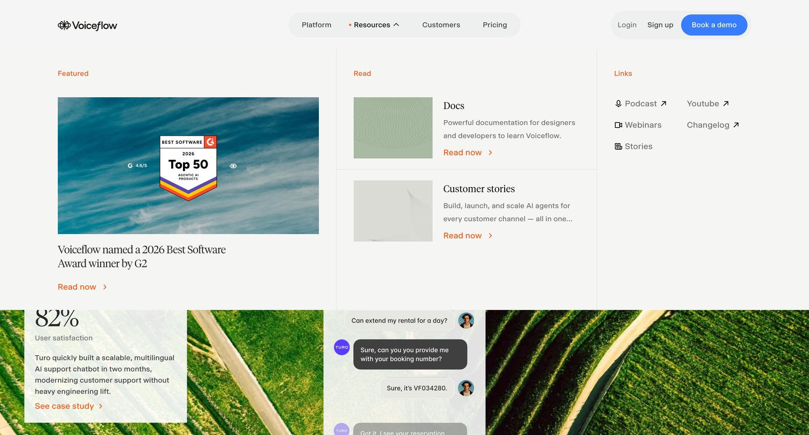Go to Customers page

click(x=441, y=25)
